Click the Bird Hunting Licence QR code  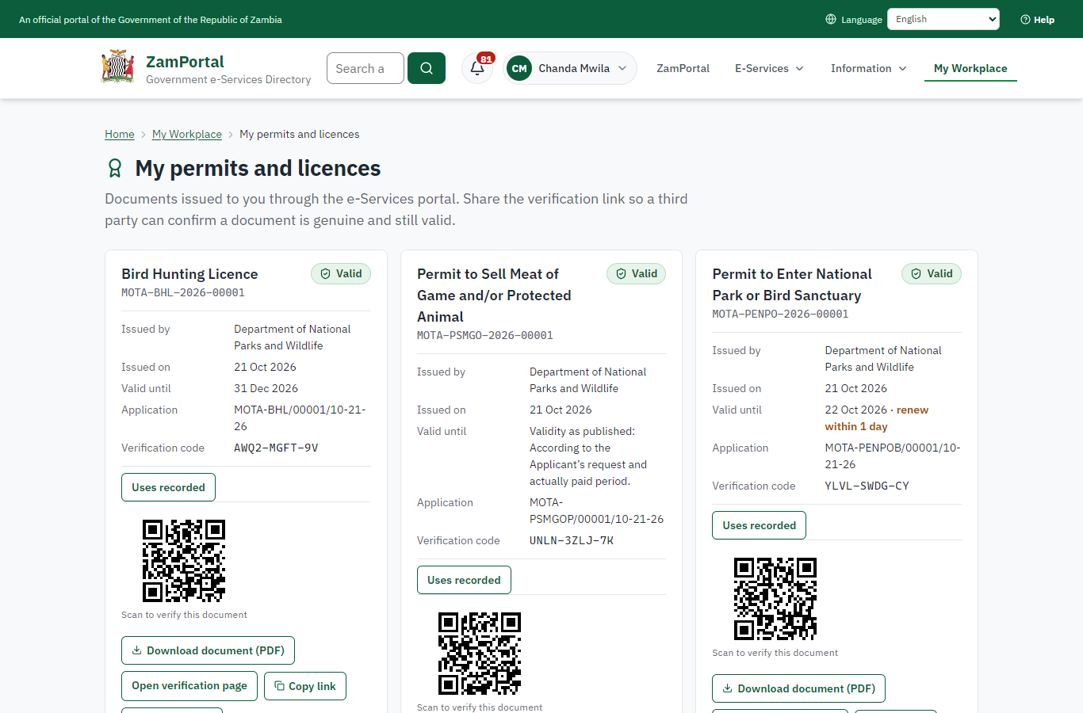click(184, 561)
